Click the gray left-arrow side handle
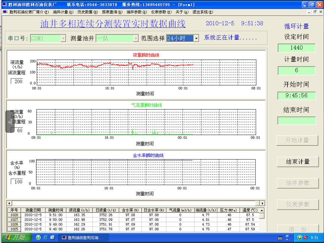This screenshot has height=243, width=324. [10, 121]
